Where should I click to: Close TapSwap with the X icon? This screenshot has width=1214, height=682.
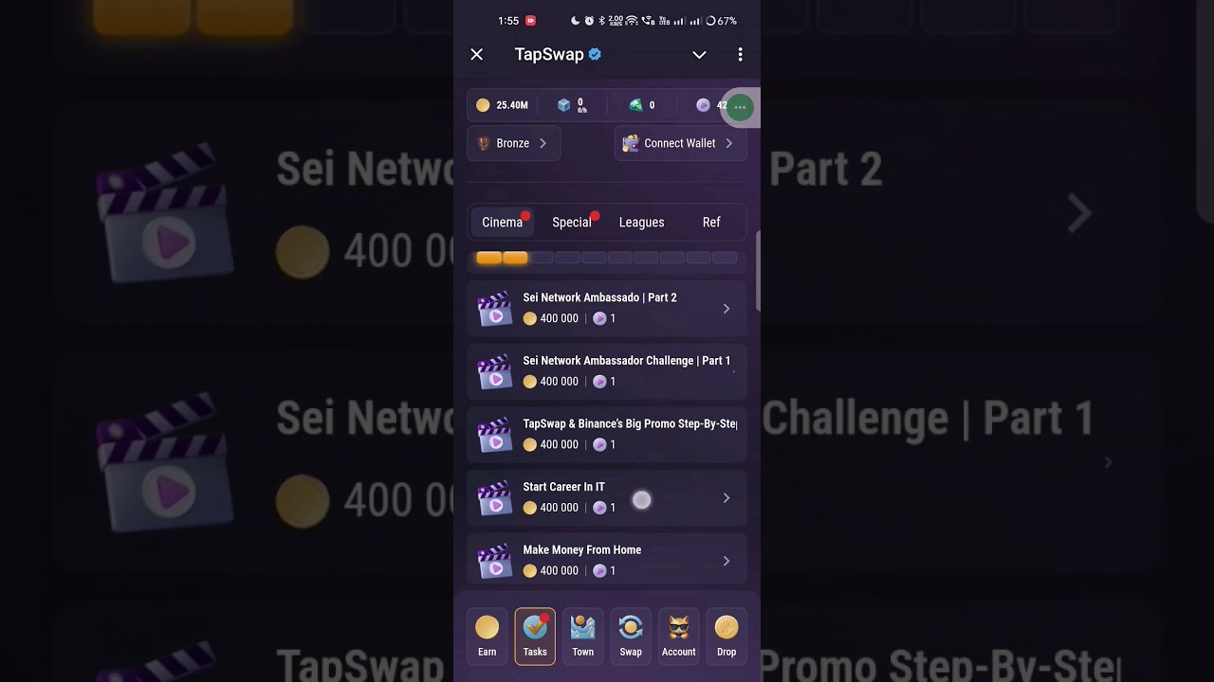[477, 55]
